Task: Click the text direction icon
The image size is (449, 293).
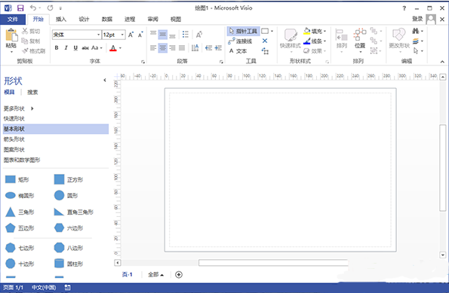Action: pyautogui.click(x=195, y=47)
